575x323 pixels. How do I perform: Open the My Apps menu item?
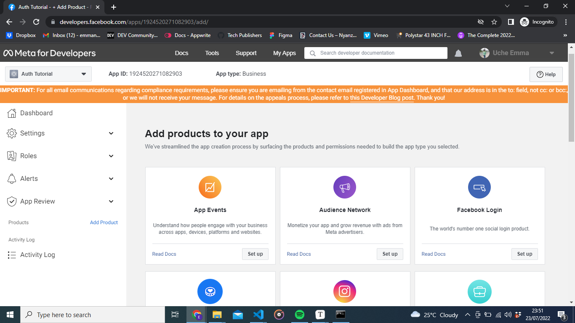[x=285, y=53]
